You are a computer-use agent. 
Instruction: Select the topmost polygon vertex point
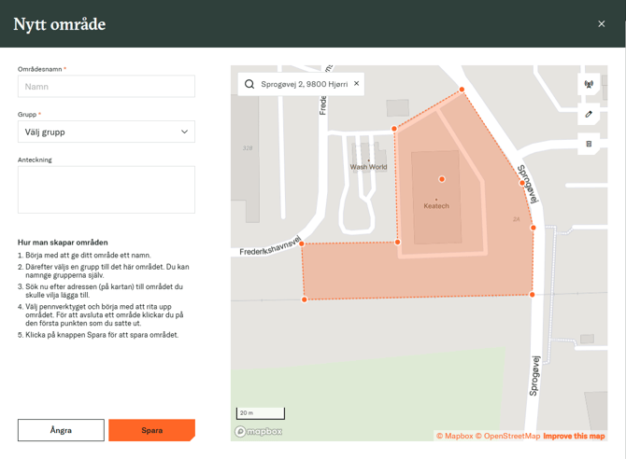coord(462,90)
